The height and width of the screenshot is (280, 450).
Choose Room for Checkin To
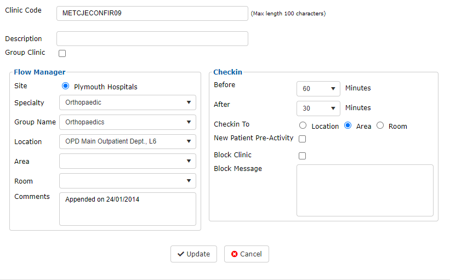(380, 125)
